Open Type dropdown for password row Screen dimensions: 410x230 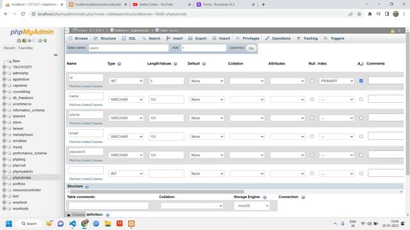click(126, 155)
